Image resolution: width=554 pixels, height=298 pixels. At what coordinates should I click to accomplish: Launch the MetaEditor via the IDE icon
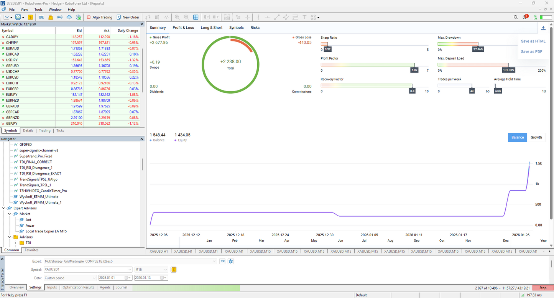[41, 17]
